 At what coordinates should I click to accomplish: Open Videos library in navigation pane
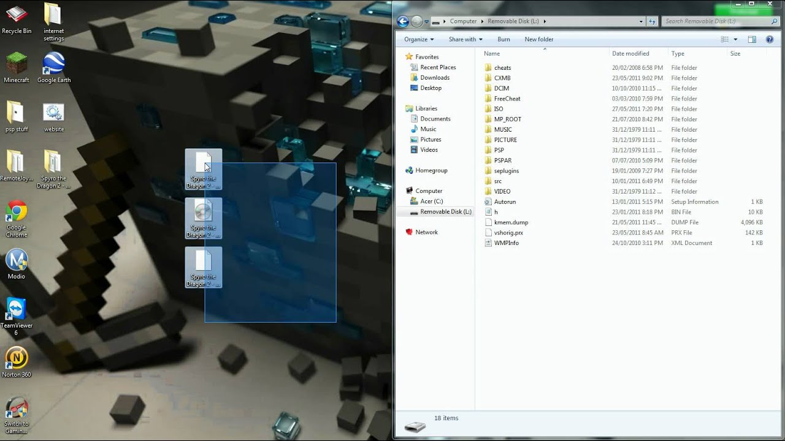(429, 150)
